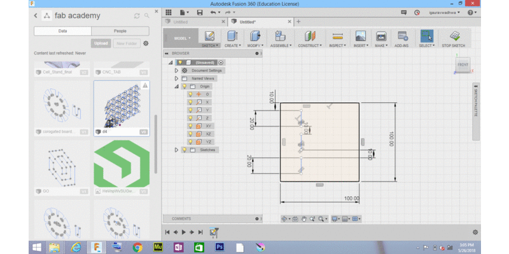Click the Orbit navigation icon

coord(284,219)
